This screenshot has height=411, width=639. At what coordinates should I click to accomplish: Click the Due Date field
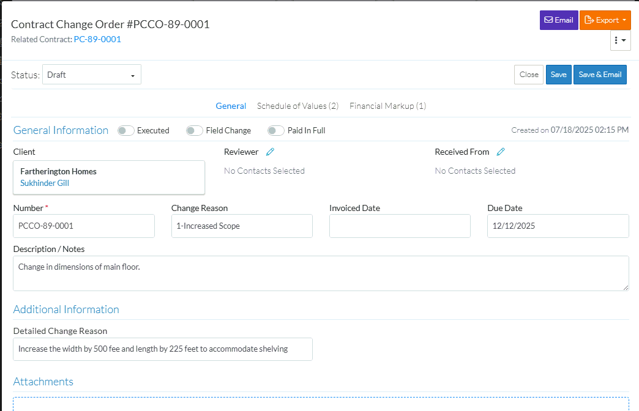coord(558,226)
